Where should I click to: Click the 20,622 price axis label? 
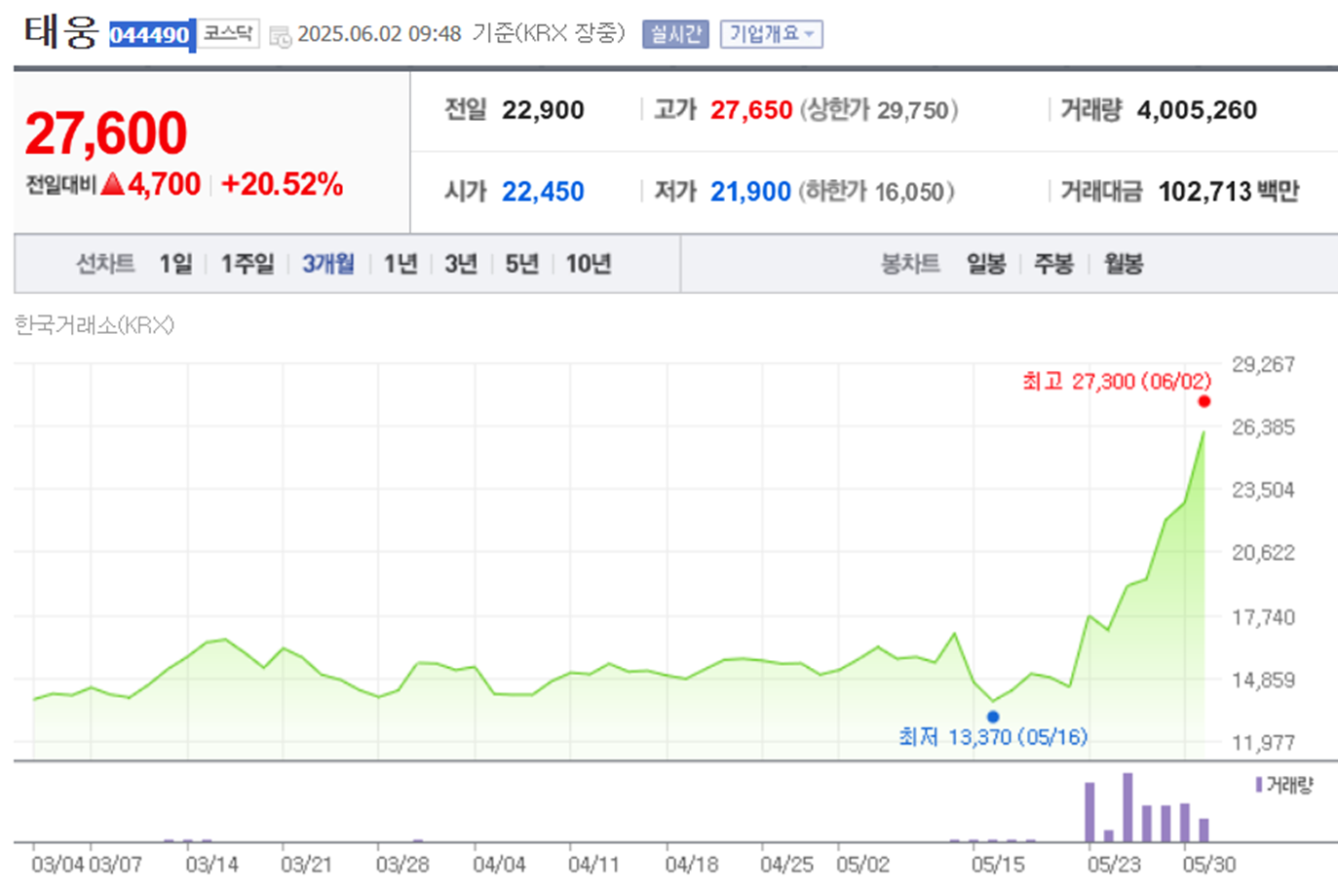(1263, 553)
